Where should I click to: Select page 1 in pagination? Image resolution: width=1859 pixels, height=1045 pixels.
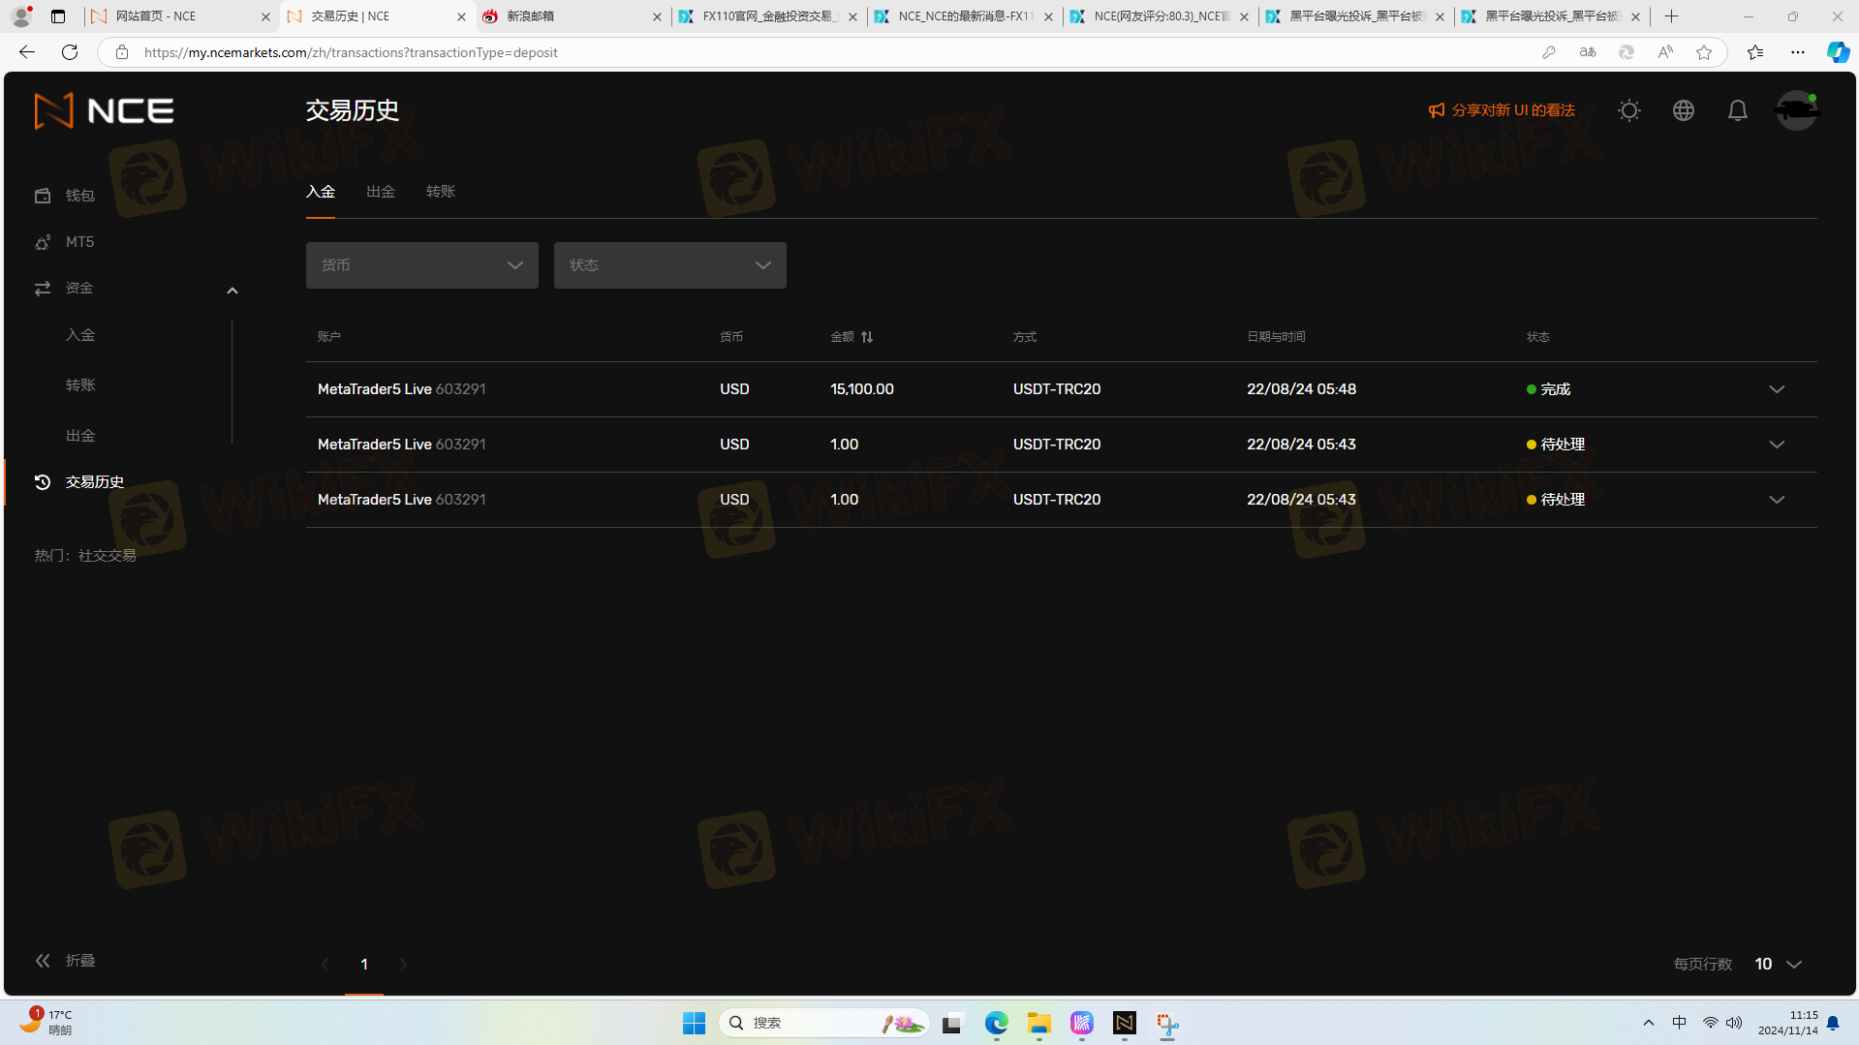364,965
